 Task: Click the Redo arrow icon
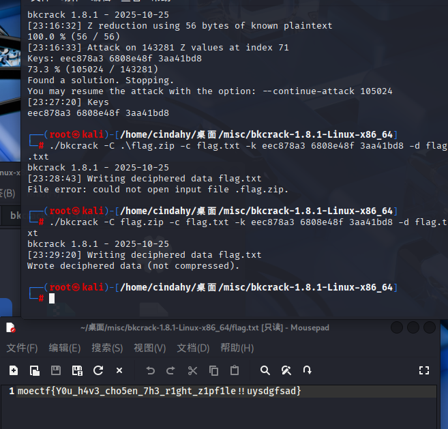click(x=171, y=370)
